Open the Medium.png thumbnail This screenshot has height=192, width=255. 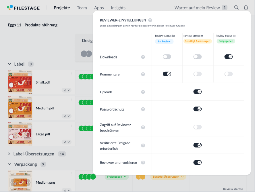[x=20, y=181]
